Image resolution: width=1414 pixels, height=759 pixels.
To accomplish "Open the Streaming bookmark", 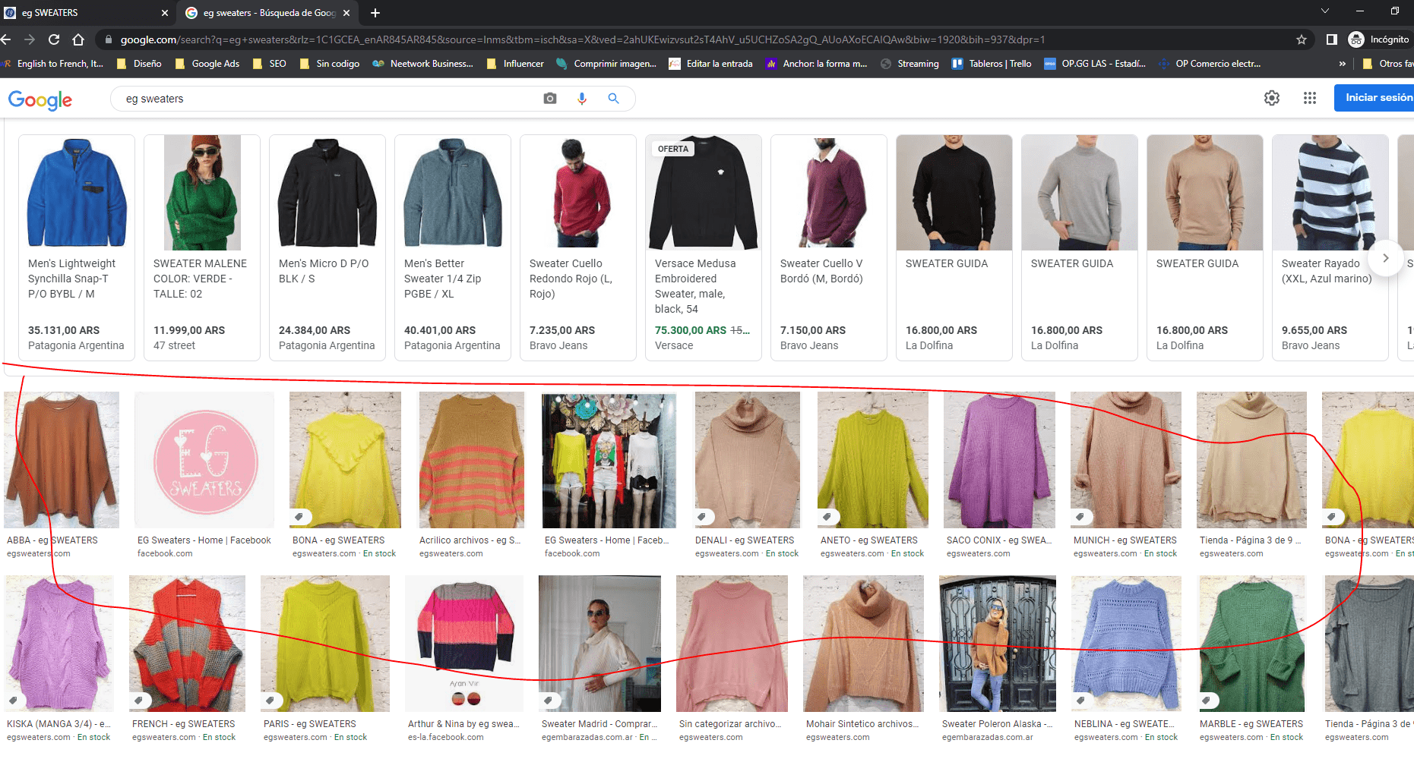I will pos(909,64).
